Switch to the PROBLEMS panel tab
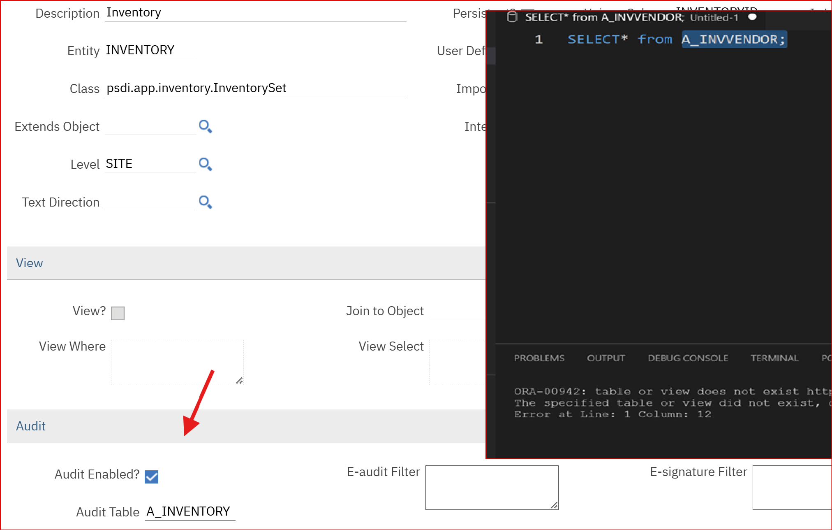 (x=539, y=358)
